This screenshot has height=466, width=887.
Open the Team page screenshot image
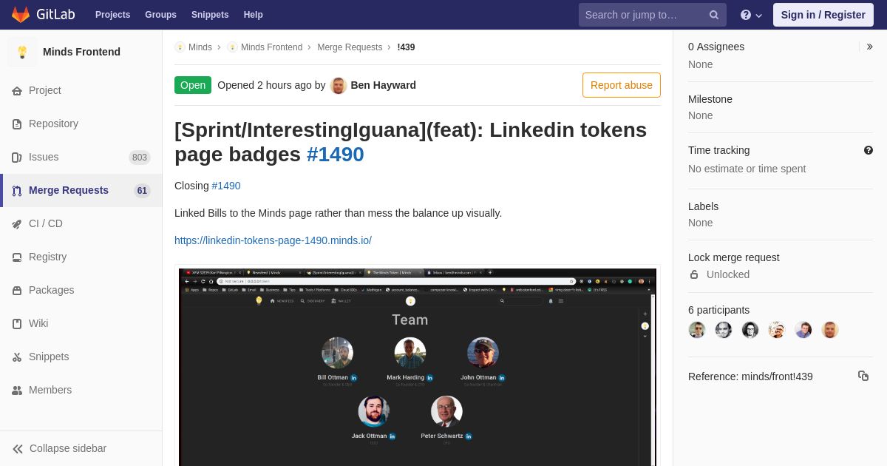418,367
